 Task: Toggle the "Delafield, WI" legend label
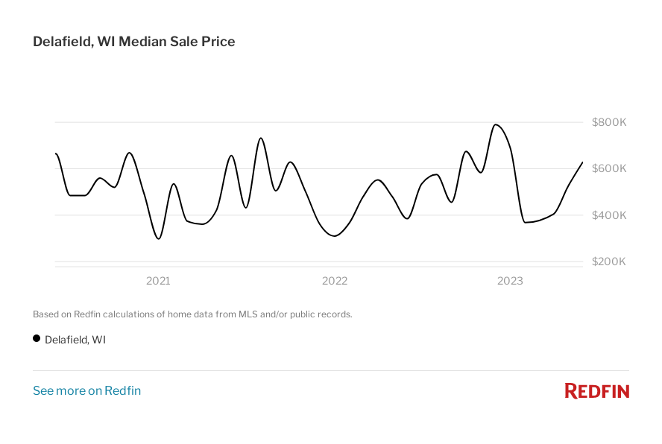75,339
